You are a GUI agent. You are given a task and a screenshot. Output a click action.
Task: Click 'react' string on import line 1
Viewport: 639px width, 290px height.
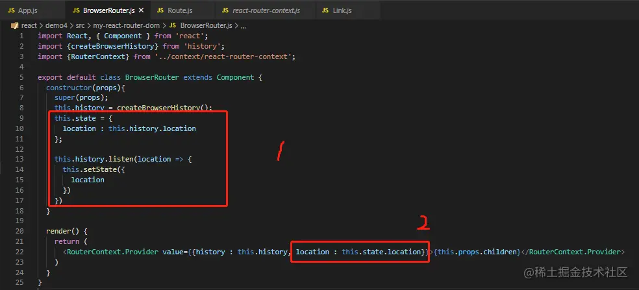tap(191, 36)
